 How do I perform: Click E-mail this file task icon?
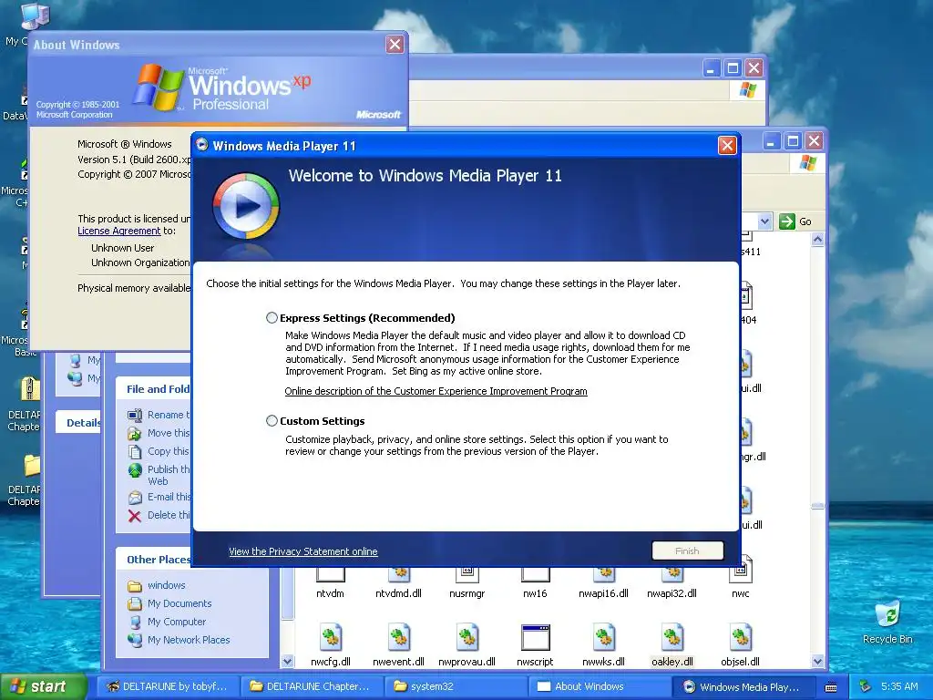tap(135, 497)
